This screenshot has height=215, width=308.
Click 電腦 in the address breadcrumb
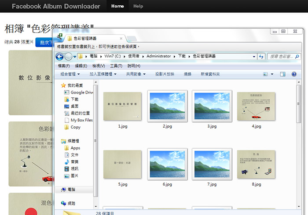[93, 56]
